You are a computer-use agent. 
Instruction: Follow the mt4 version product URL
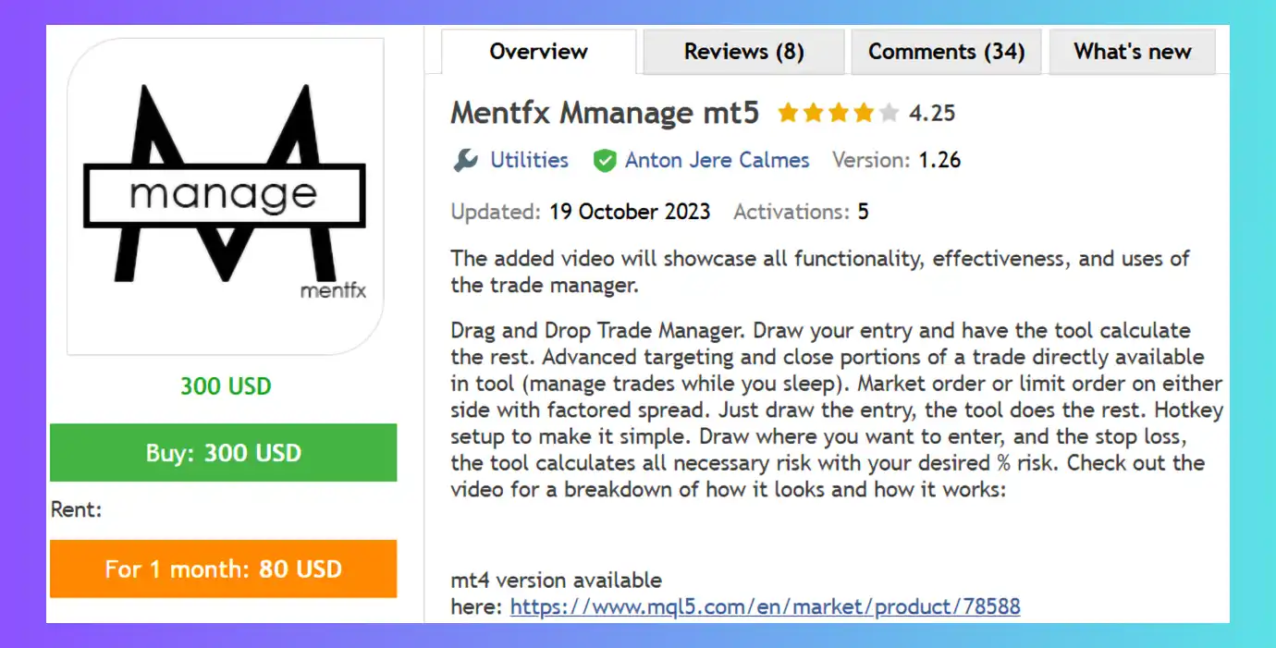[x=765, y=607]
